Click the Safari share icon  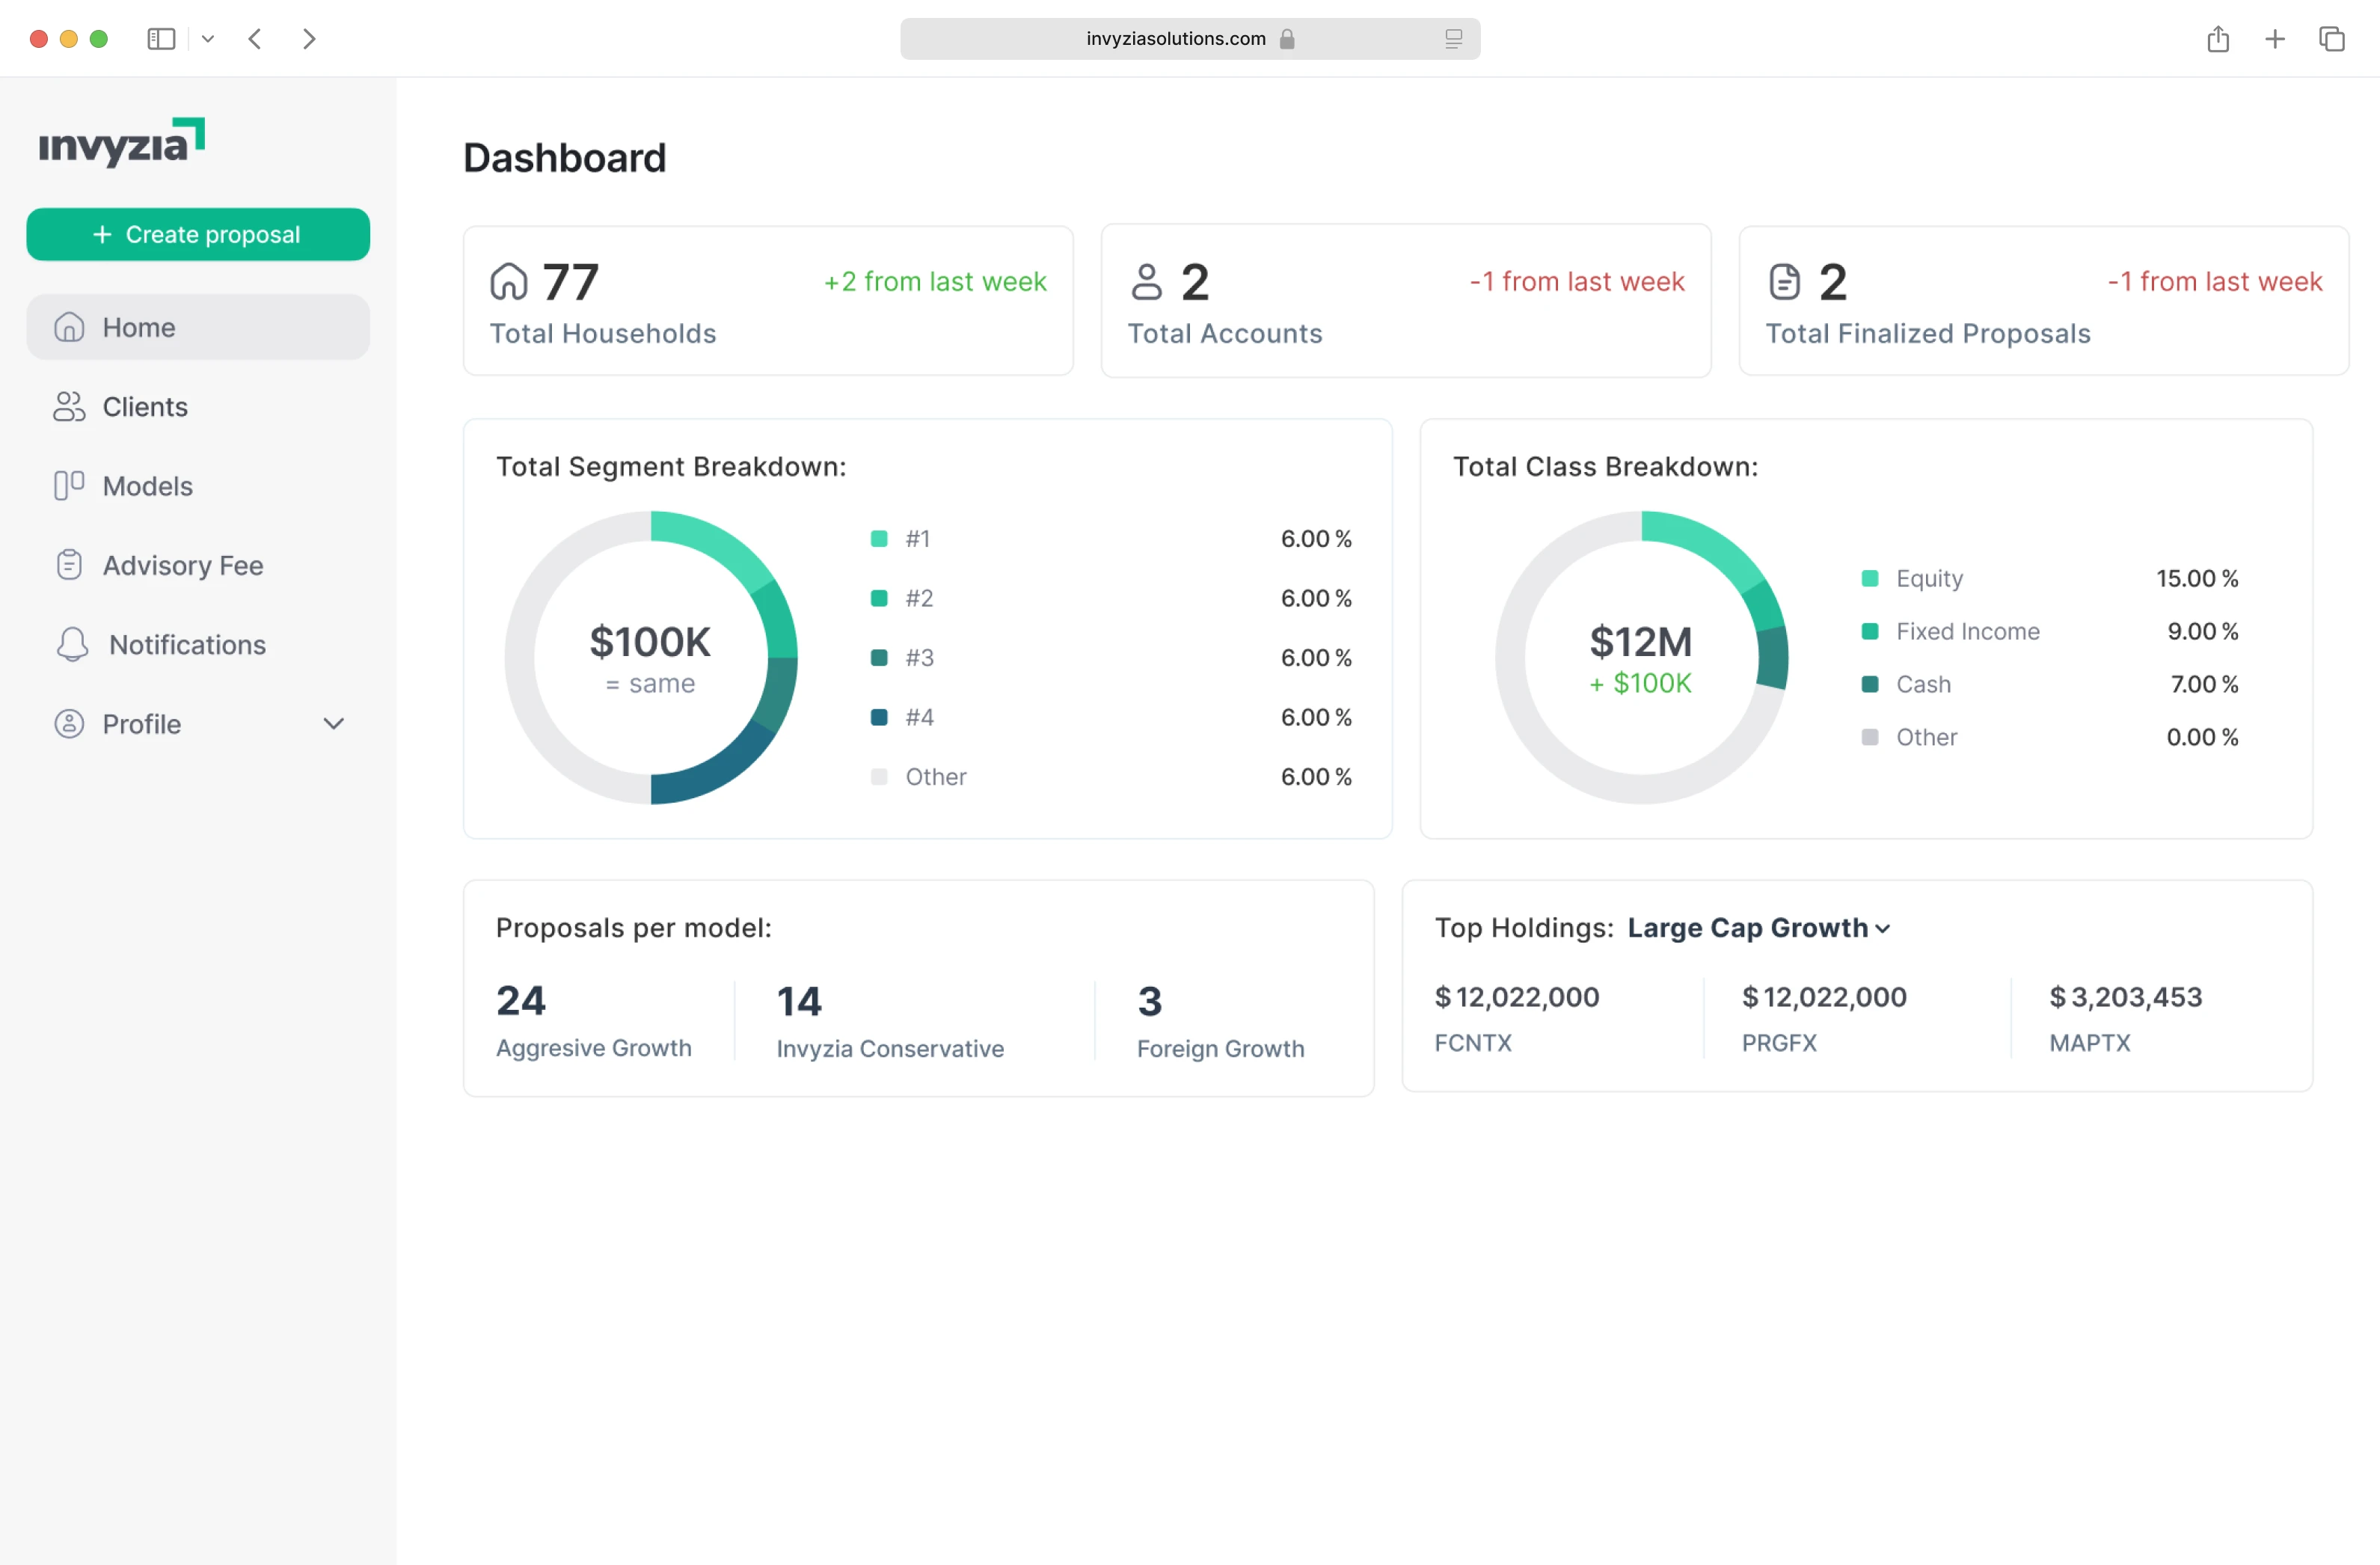[2217, 39]
